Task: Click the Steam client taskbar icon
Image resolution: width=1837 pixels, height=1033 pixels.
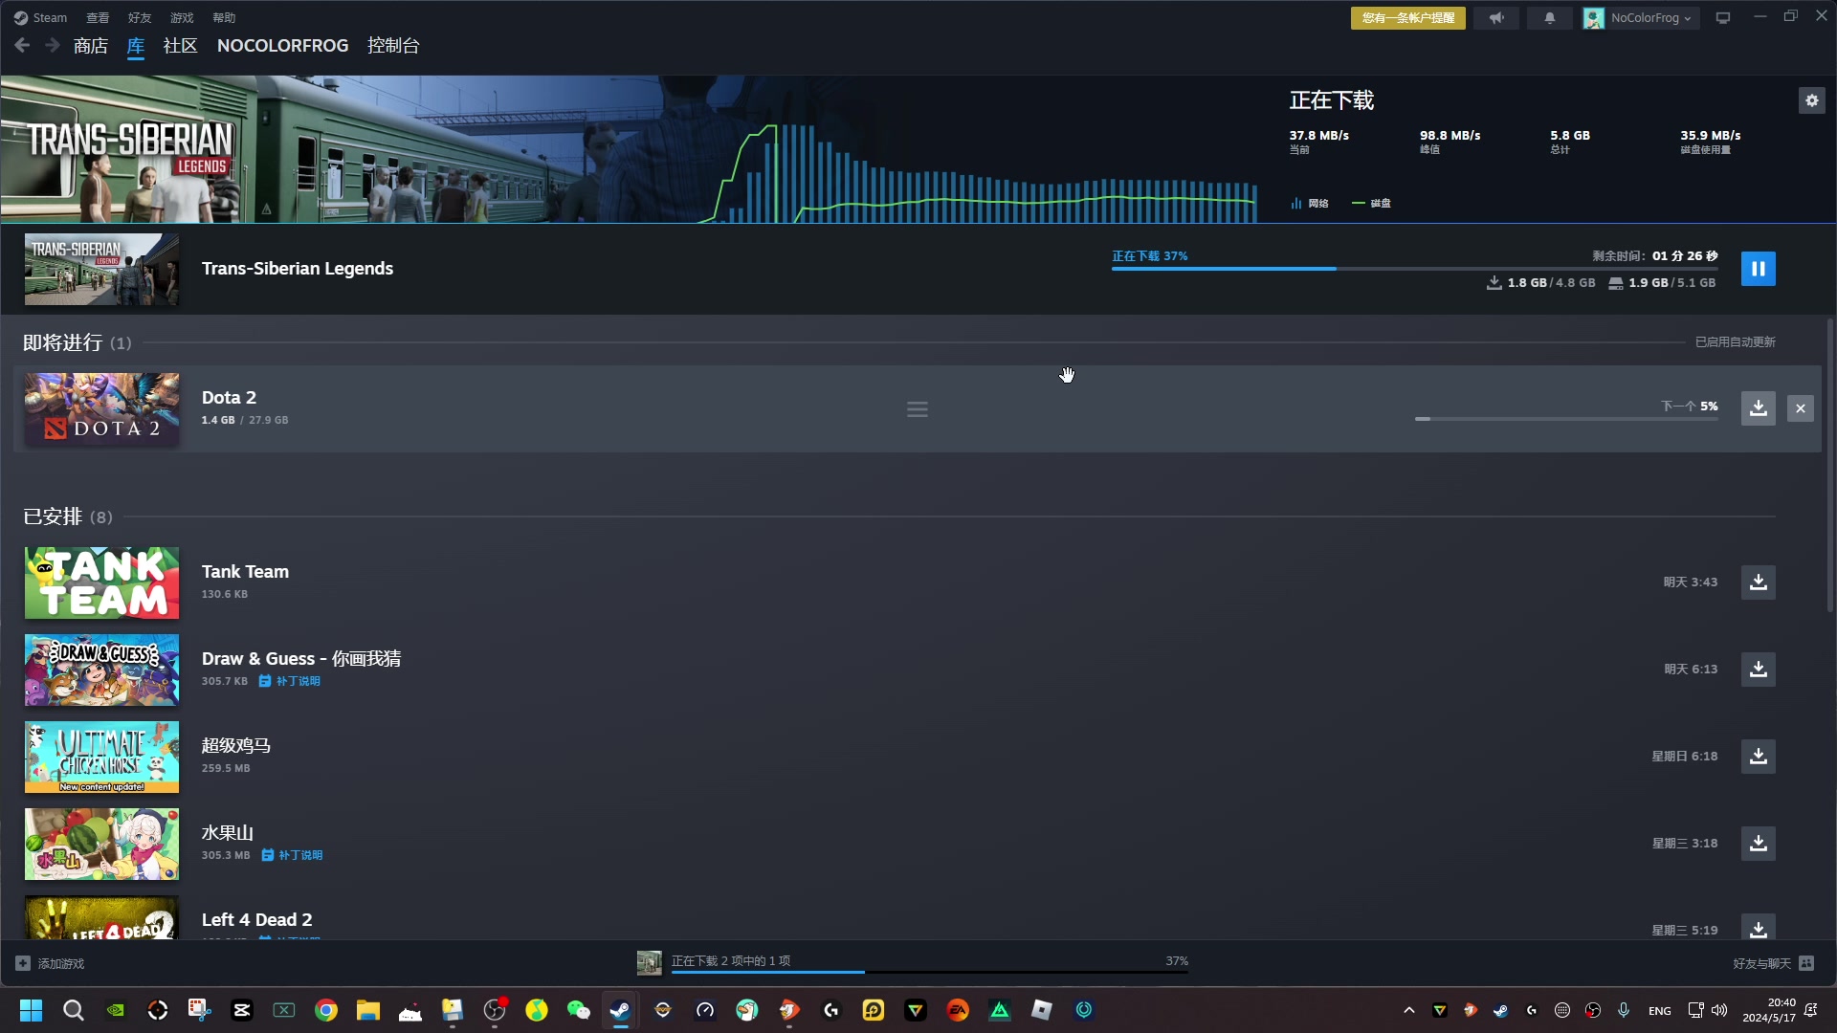Action: pyautogui.click(x=619, y=1009)
